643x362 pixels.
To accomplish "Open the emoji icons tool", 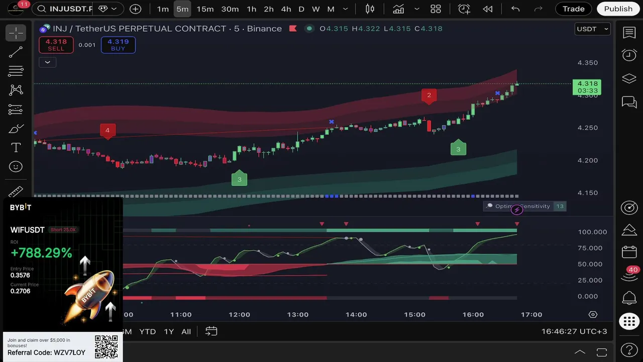I will (x=16, y=166).
